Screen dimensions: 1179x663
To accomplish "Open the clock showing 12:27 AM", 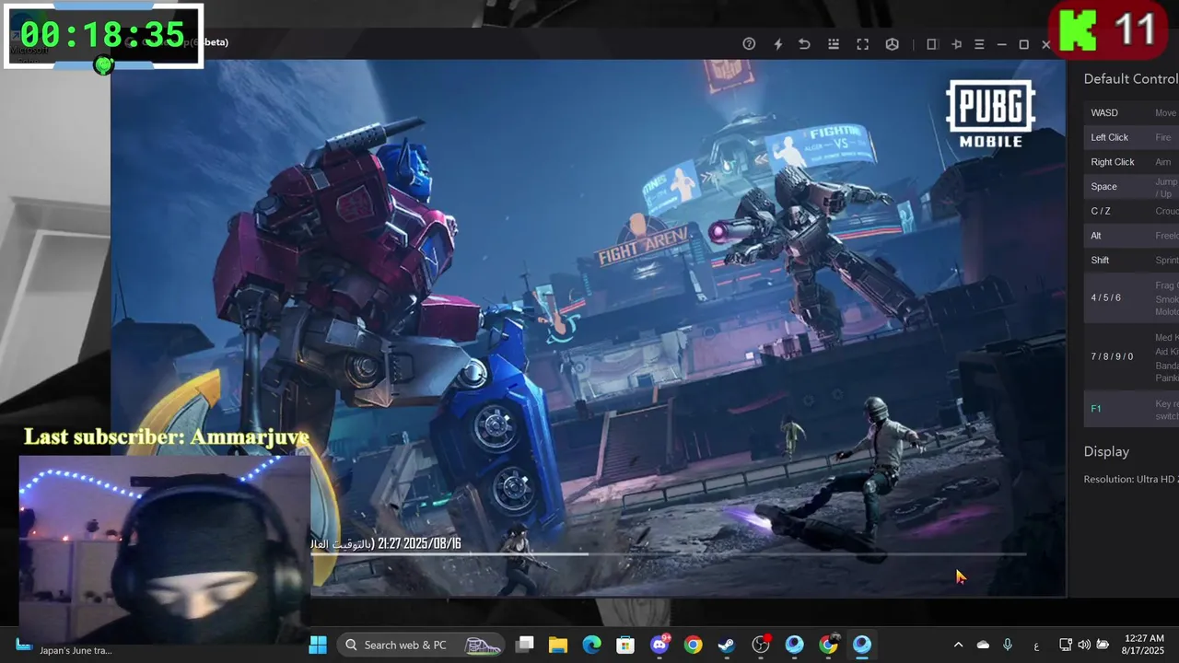I will (x=1144, y=645).
